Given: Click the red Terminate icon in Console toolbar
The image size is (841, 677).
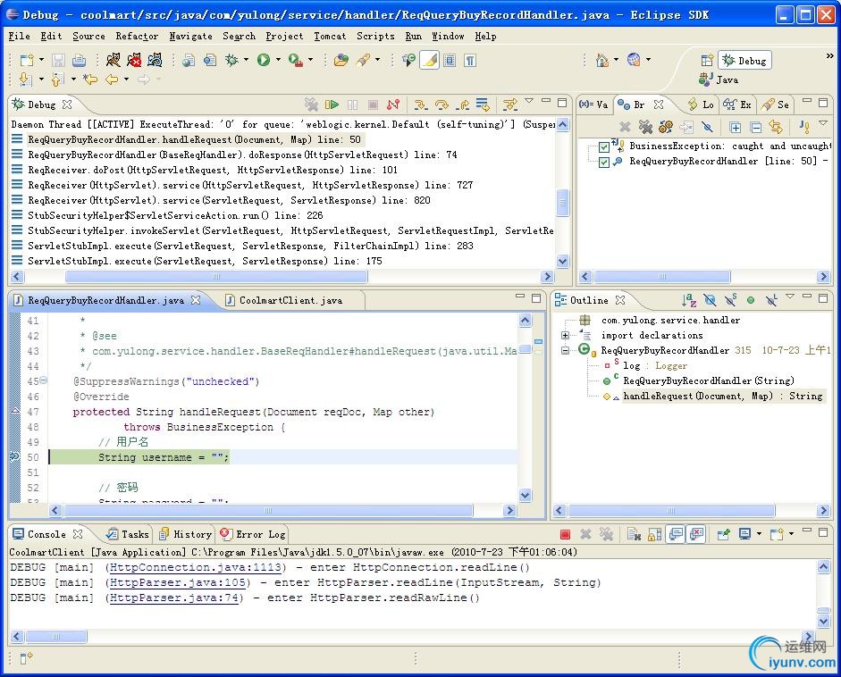Looking at the screenshot, I should click(565, 534).
